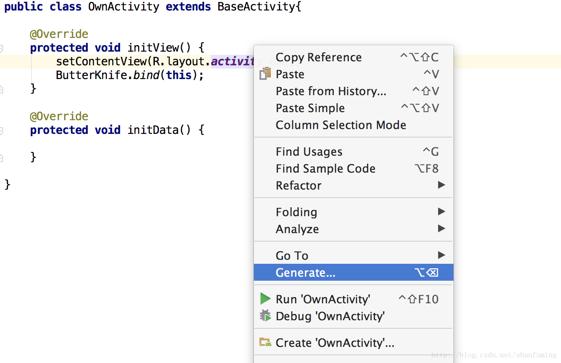Select Find Sample Code
The image size is (561, 363).
coord(354,169)
